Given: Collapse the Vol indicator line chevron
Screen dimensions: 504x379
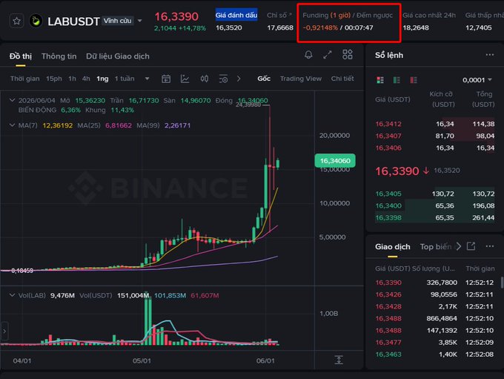Looking at the screenshot, I should pos(12,295).
